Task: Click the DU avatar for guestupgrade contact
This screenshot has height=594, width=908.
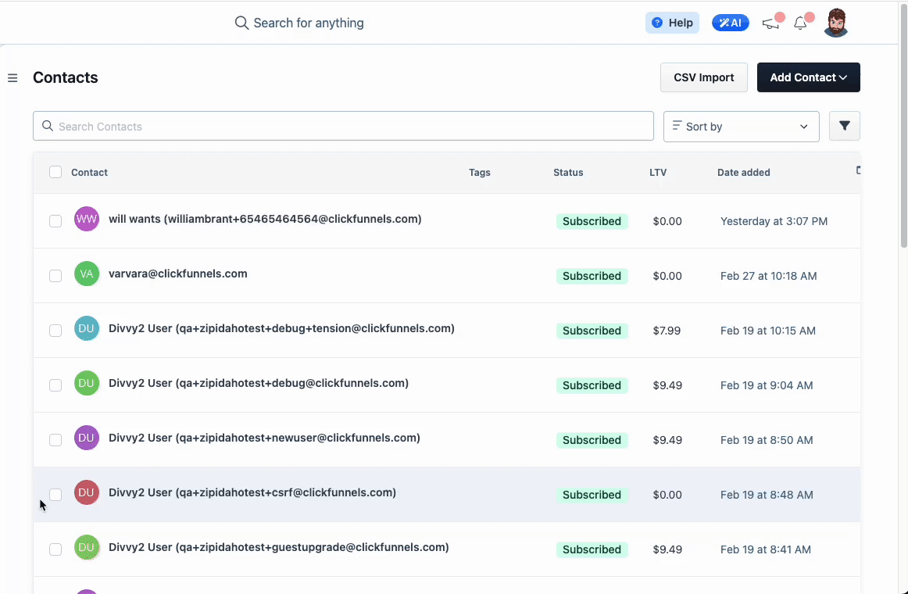Action: click(x=86, y=547)
